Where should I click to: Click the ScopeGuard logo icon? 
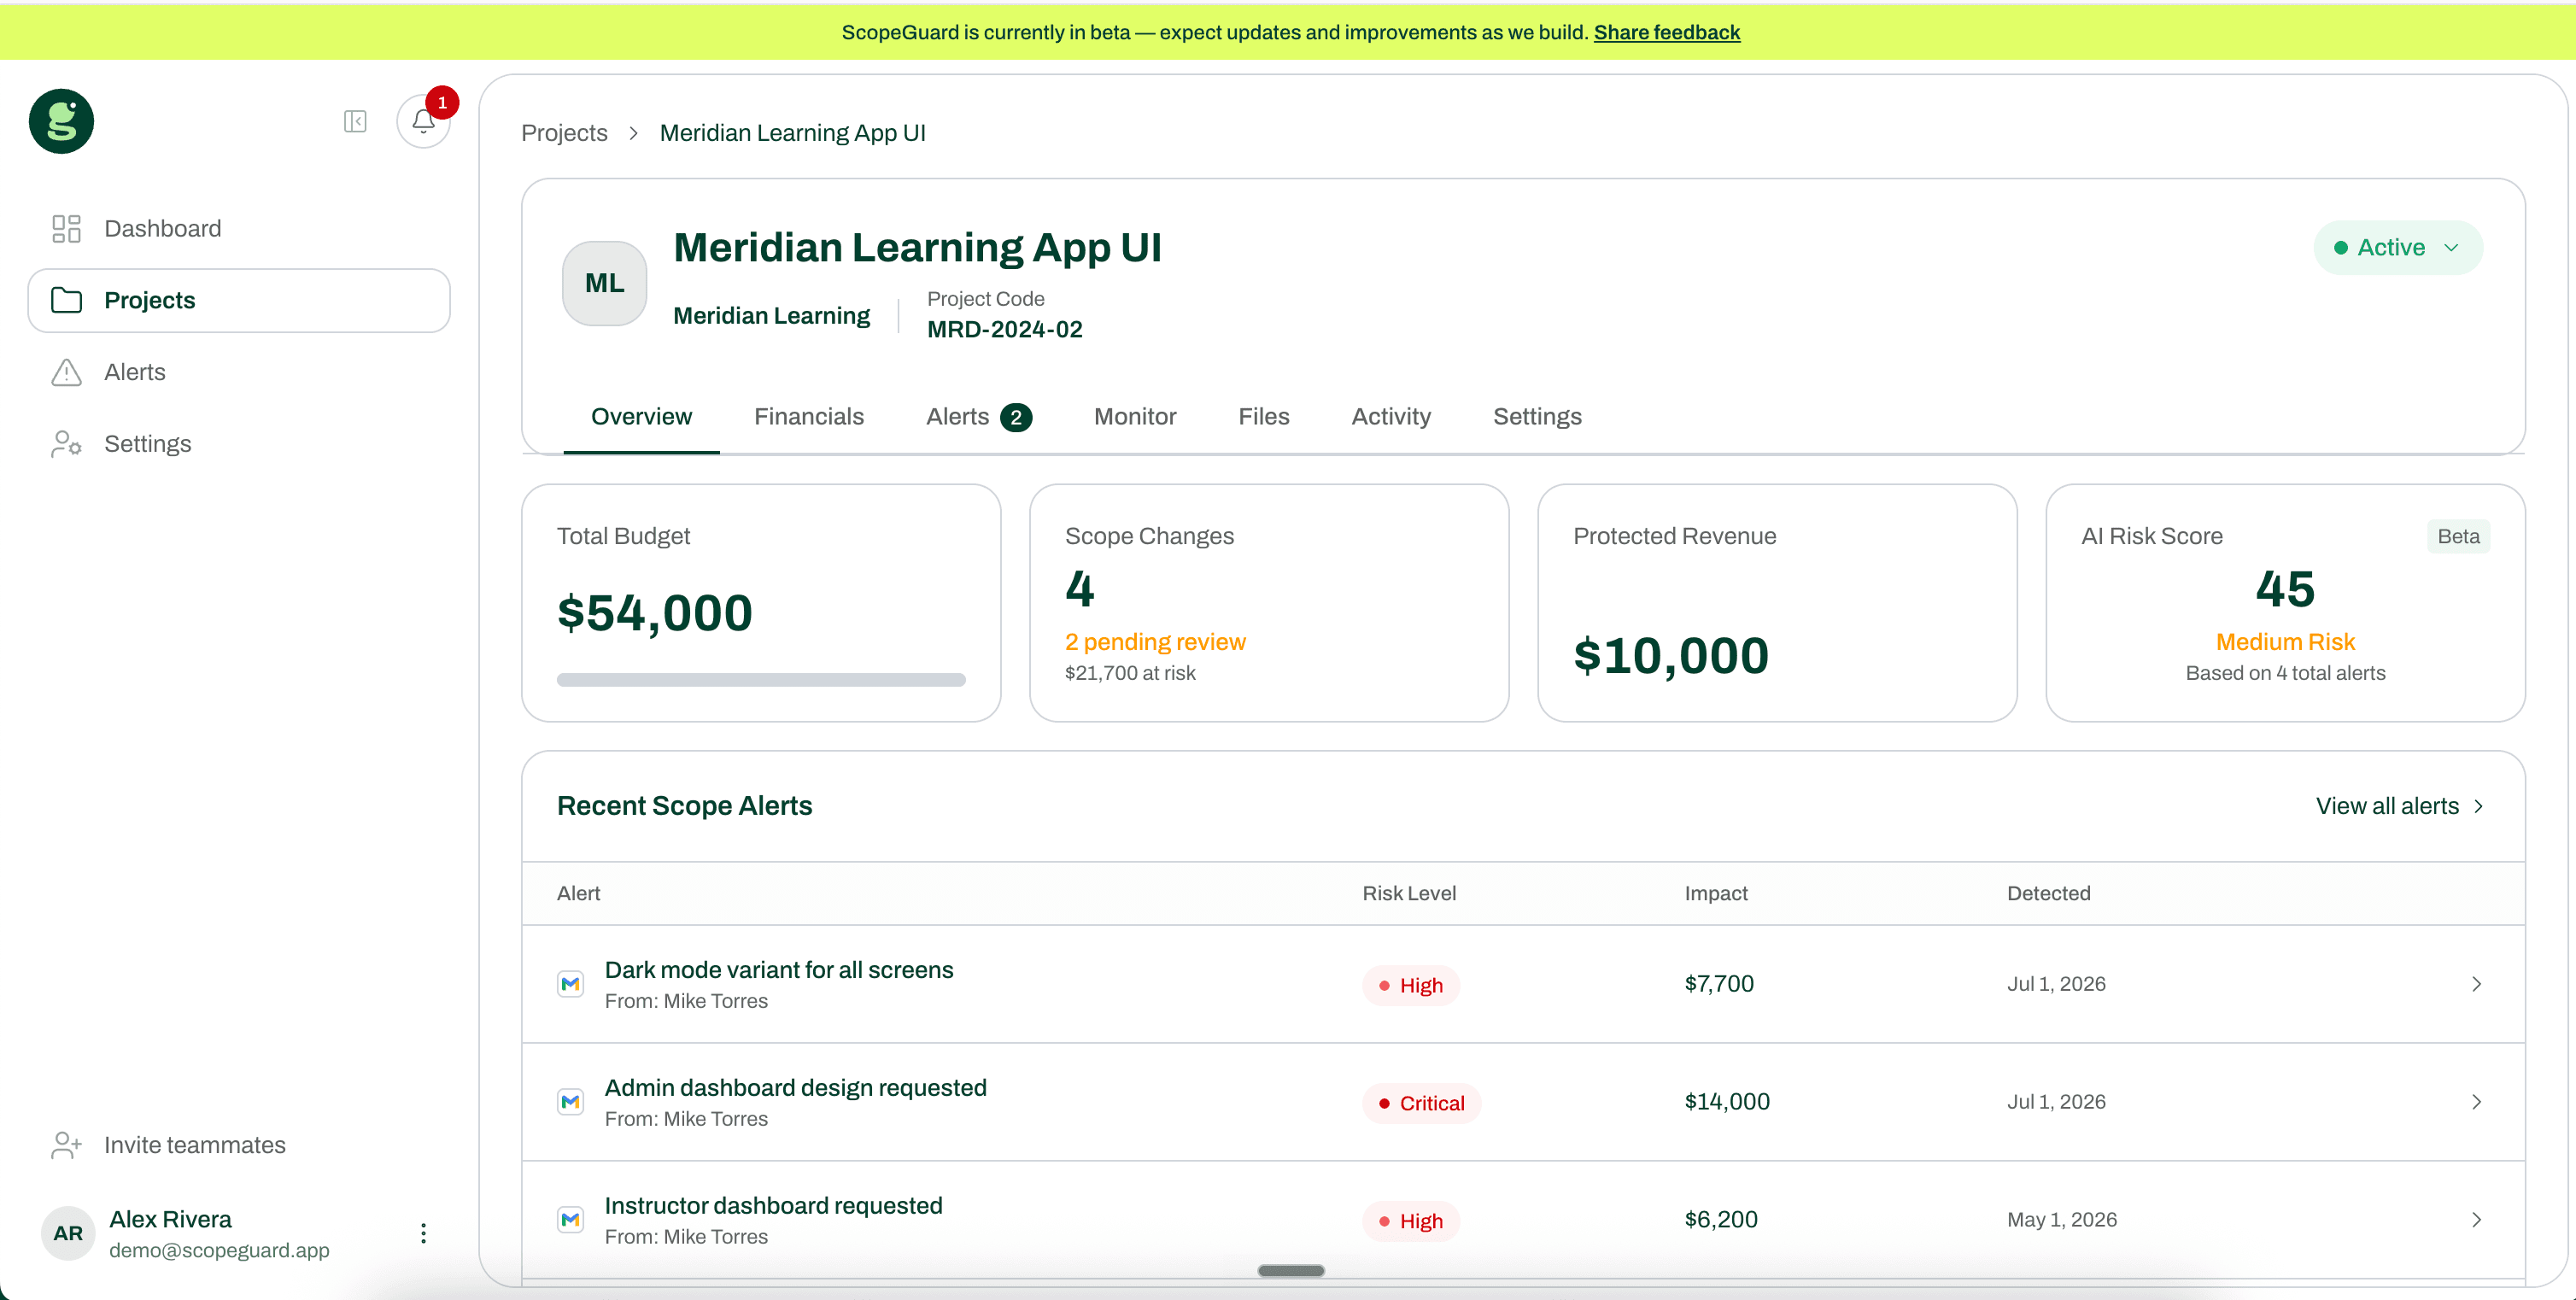click(61, 121)
